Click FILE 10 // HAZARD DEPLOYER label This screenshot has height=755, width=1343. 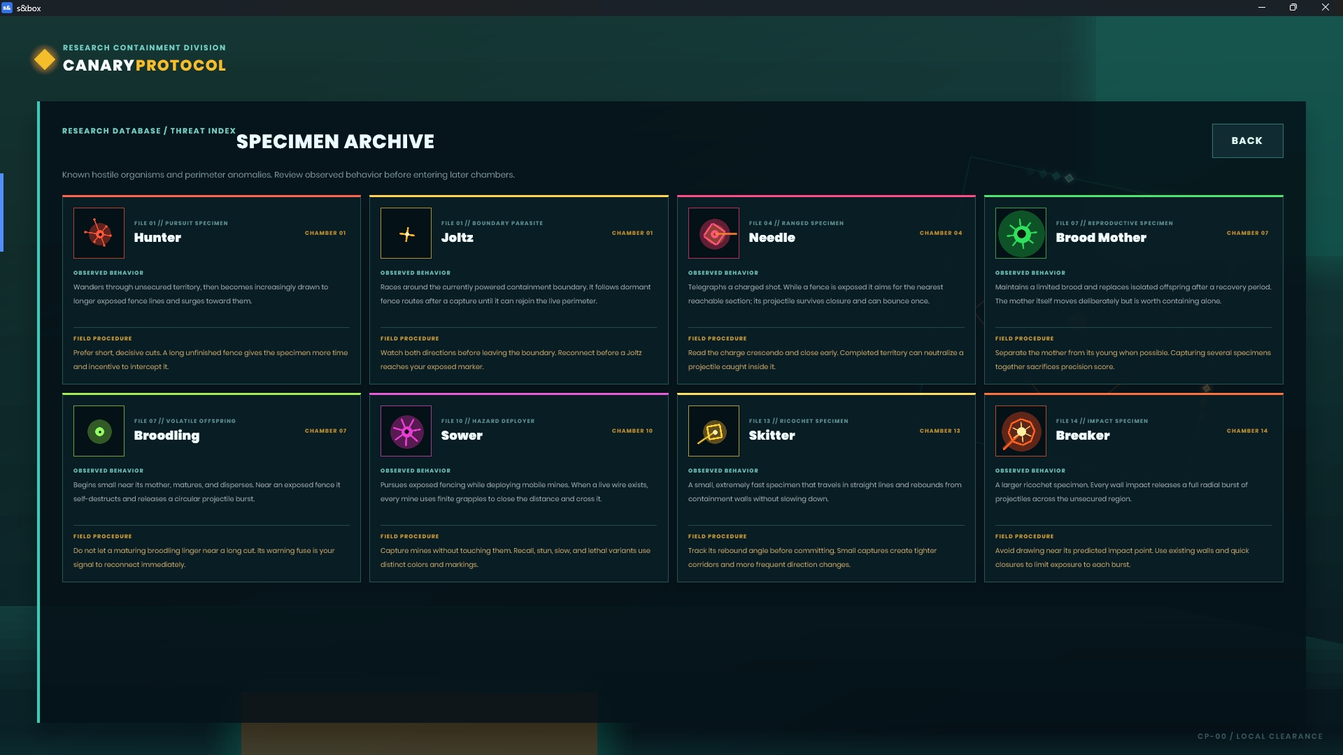(488, 421)
